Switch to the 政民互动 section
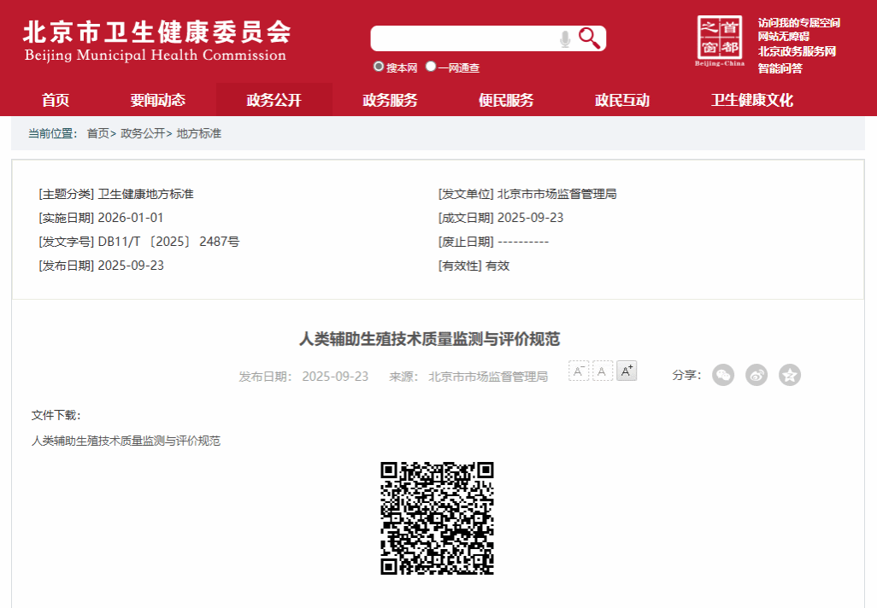 click(622, 100)
